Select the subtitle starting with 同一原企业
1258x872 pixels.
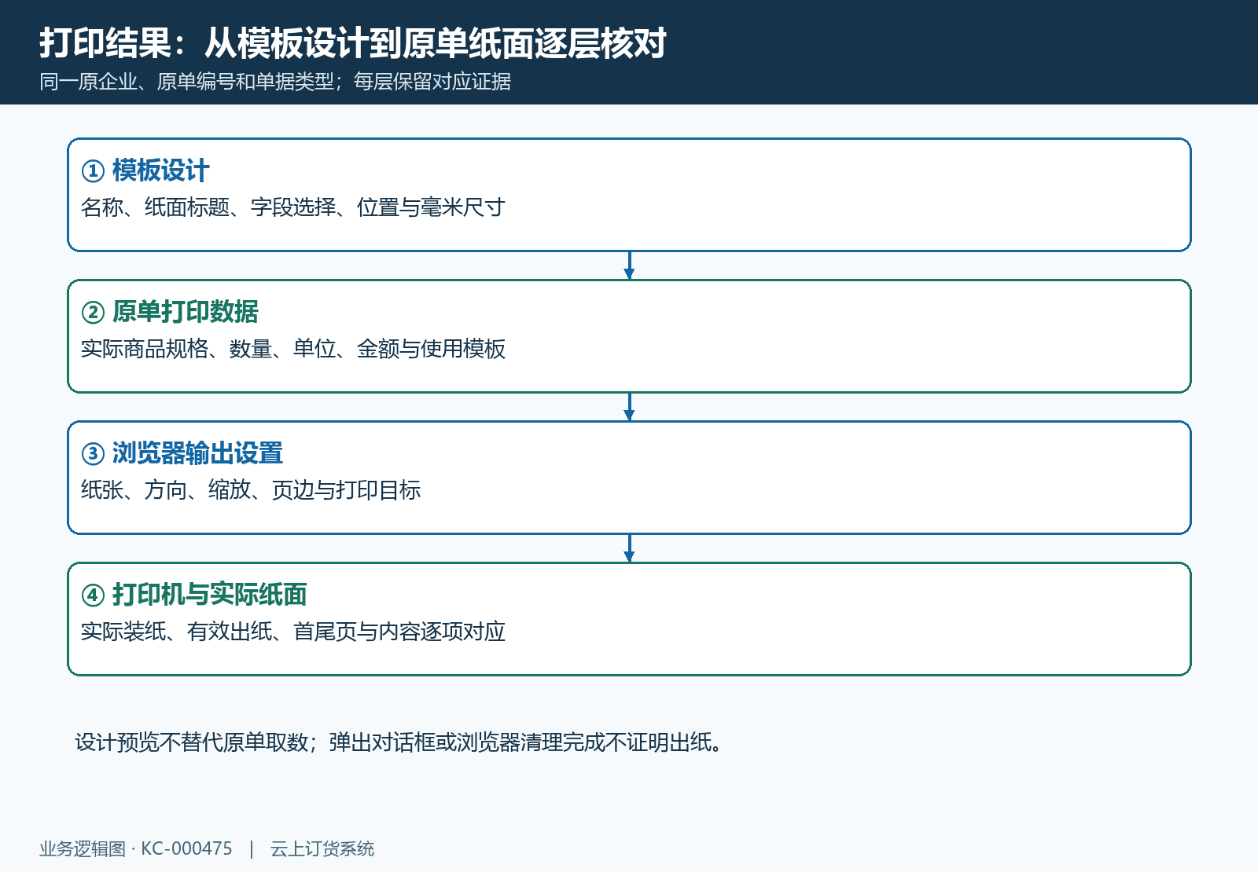(275, 82)
